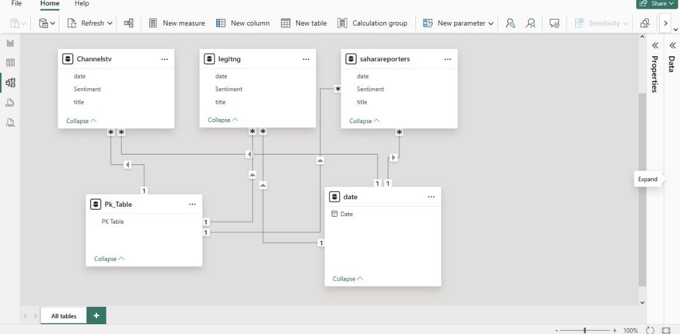Click the zoom out minus button
This screenshot has width=680, height=334.
[x=557, y=331]
